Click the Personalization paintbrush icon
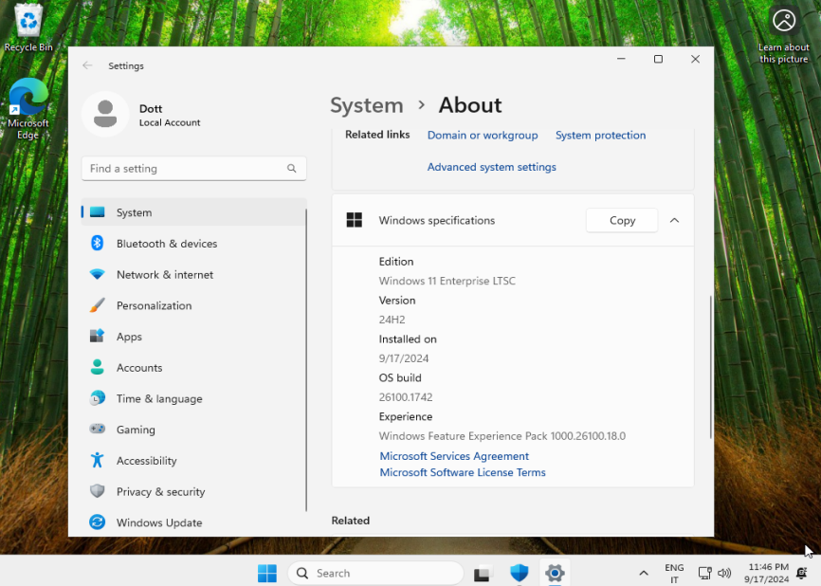The width and height of the screenshot is (821, 586). point(97,305)
